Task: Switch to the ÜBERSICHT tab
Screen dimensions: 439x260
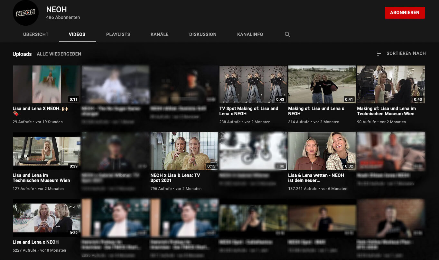Action: point(36,34)
